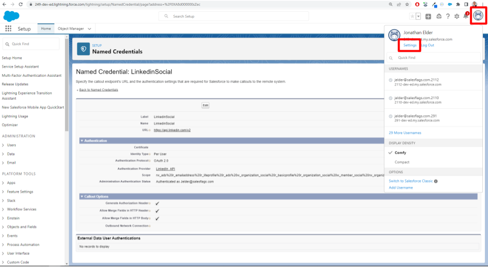Open the browser extensions puzzle icon
The image size is (488, 274).
coord(458,5)
